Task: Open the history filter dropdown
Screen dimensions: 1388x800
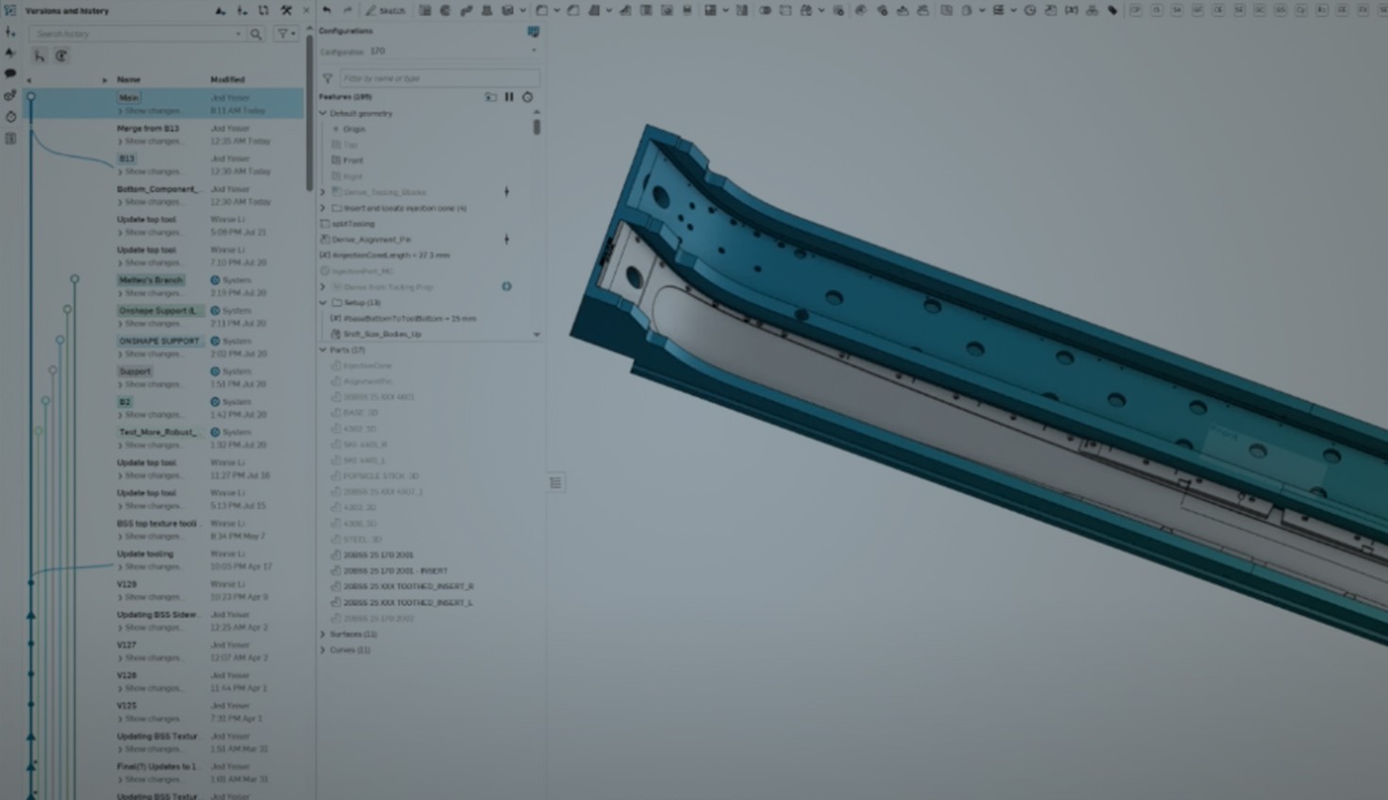Action: pos(286,34)
